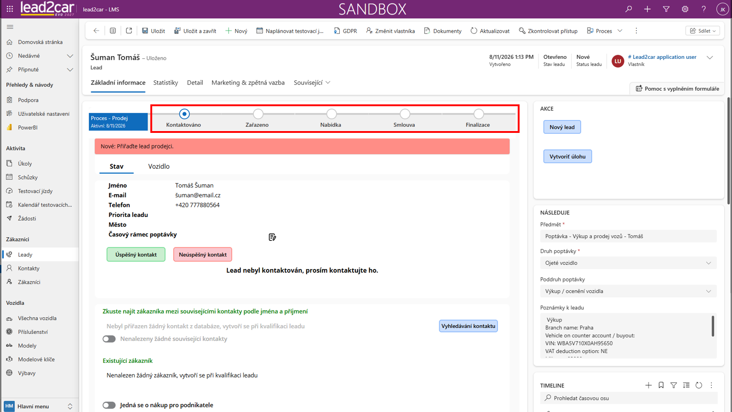Click the Nový lead action button

click(x=562, y=127)
